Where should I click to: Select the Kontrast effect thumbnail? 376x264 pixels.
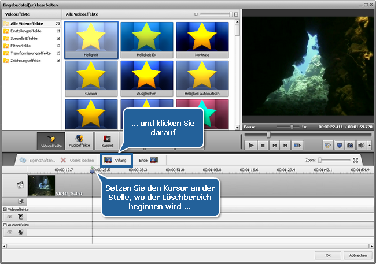coord(202,39)
